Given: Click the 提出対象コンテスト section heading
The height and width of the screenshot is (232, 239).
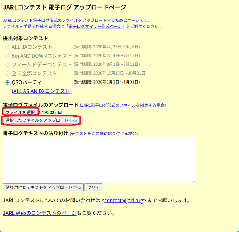Looking at the screenshot, I should (x=25, y=38).
